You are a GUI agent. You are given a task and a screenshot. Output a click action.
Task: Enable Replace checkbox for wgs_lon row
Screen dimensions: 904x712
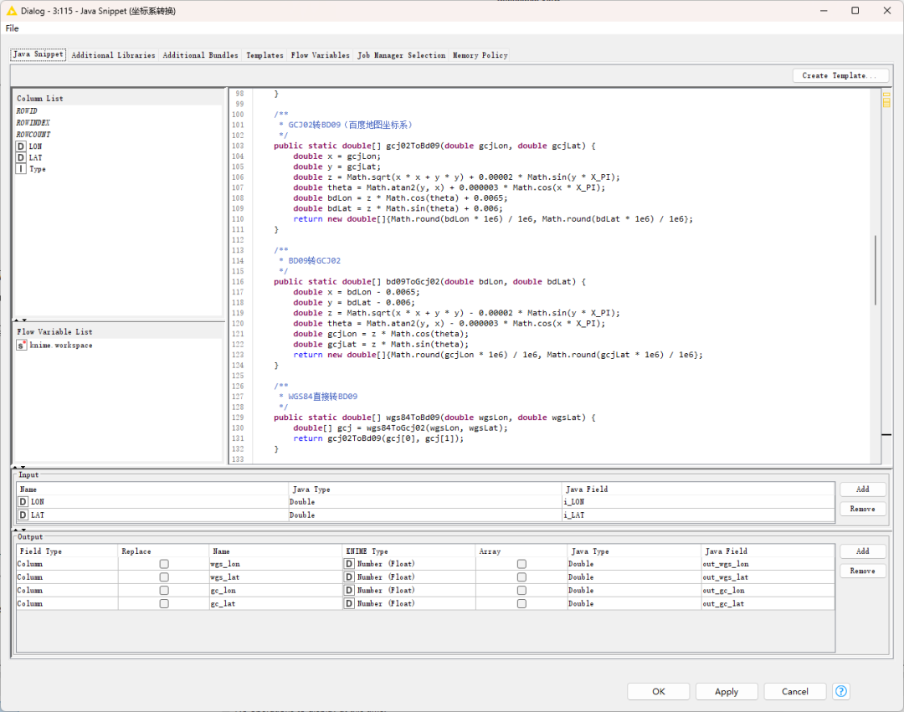coord(164,564)
